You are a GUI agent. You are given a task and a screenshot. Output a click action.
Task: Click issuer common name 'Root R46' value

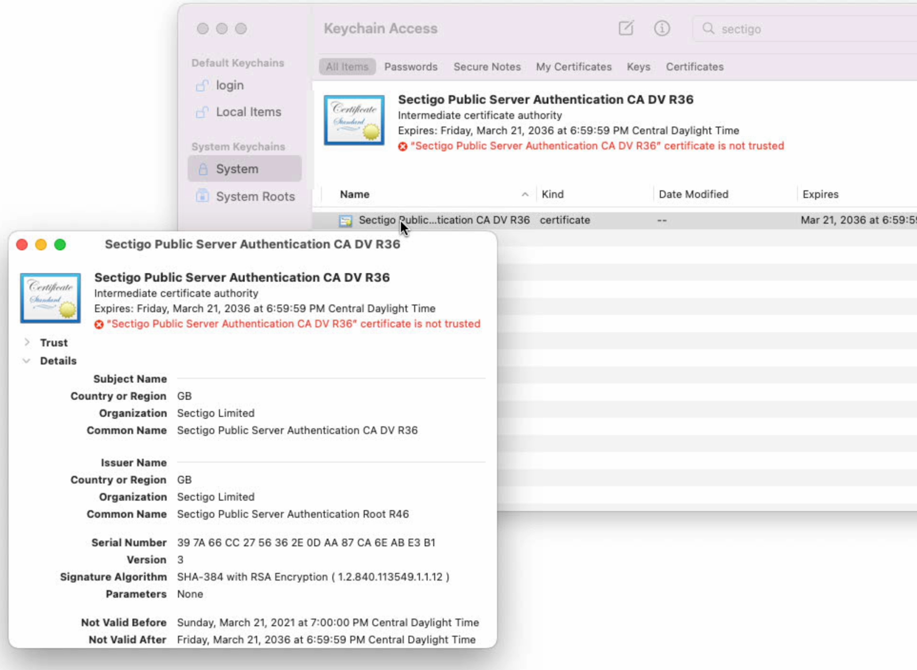293,514
